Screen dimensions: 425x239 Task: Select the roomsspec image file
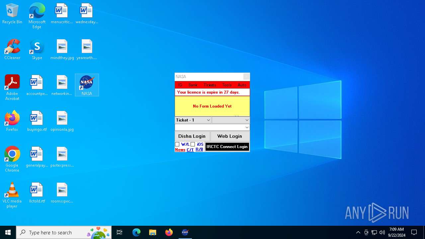[x=62, y=193]
